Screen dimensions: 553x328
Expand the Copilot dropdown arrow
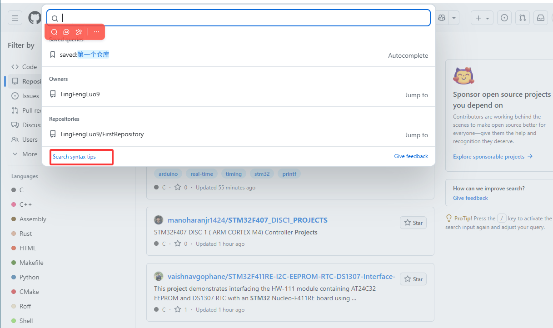point(453,18)
